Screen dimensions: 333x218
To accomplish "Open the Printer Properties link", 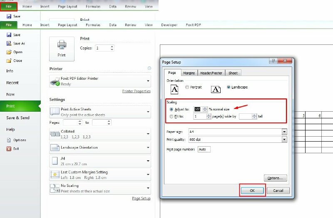I will [x=136, y=91].
